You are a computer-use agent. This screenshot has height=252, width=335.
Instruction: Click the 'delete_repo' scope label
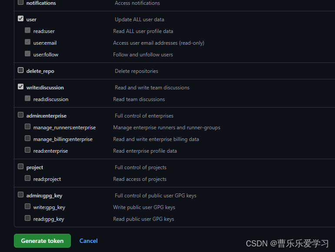40,71
